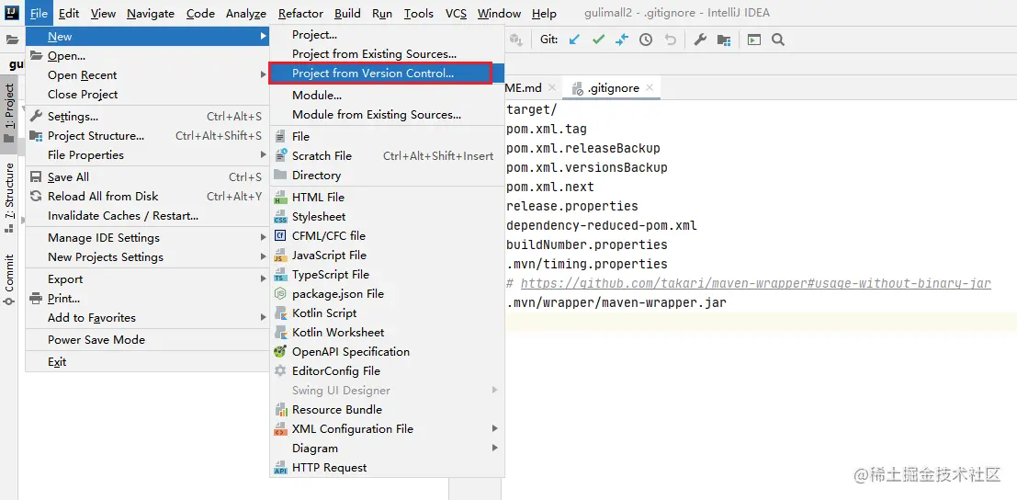
Task: Close the README.md editor tab
Action: coord(552,87)
